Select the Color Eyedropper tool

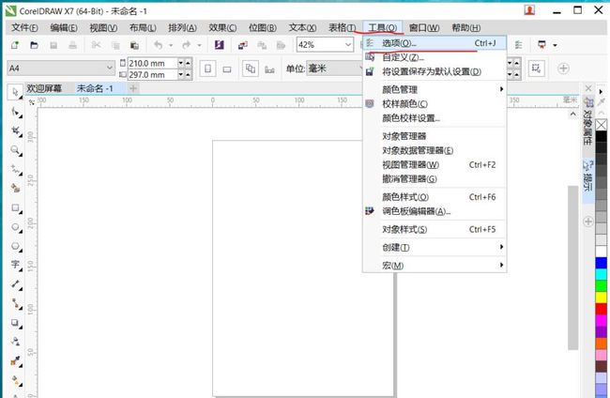(15, 360)
